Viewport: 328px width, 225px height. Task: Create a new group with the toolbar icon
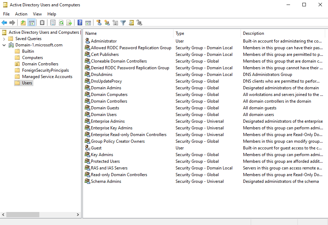[x=107, y=22]
